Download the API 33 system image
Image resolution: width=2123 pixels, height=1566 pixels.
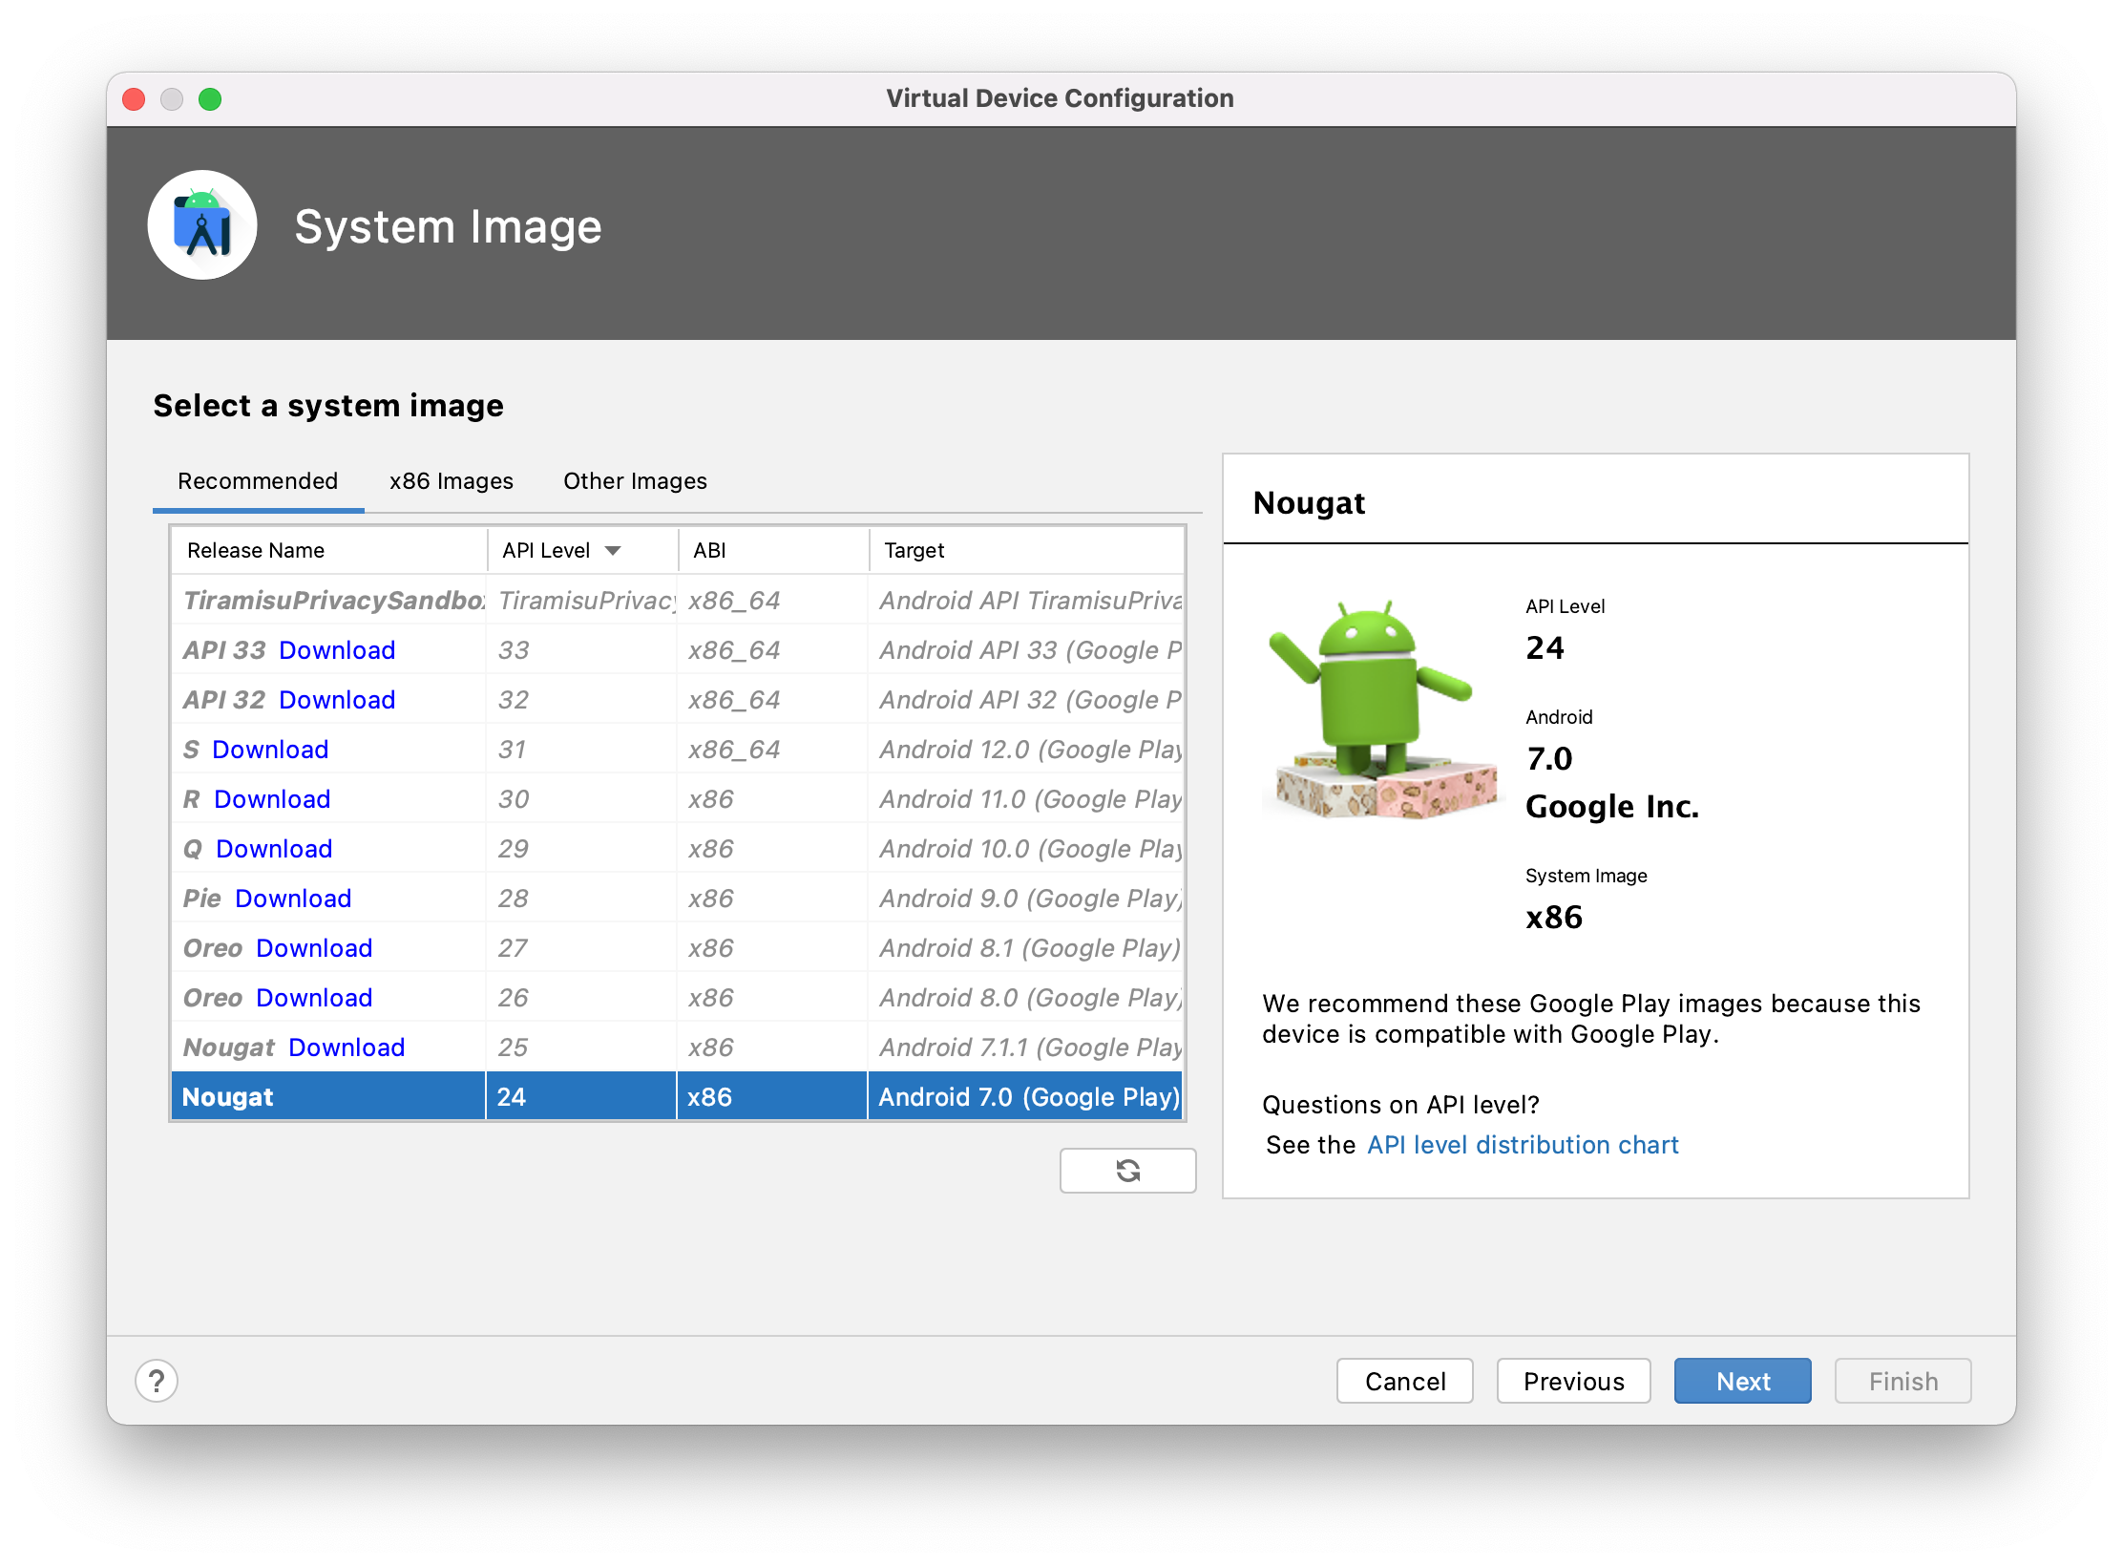(337, 650)
